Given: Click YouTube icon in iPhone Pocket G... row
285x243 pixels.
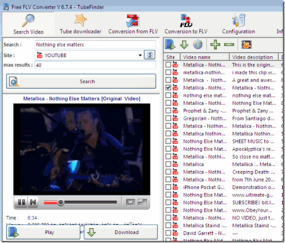Looking at the screenshot, I should (175, 187).
